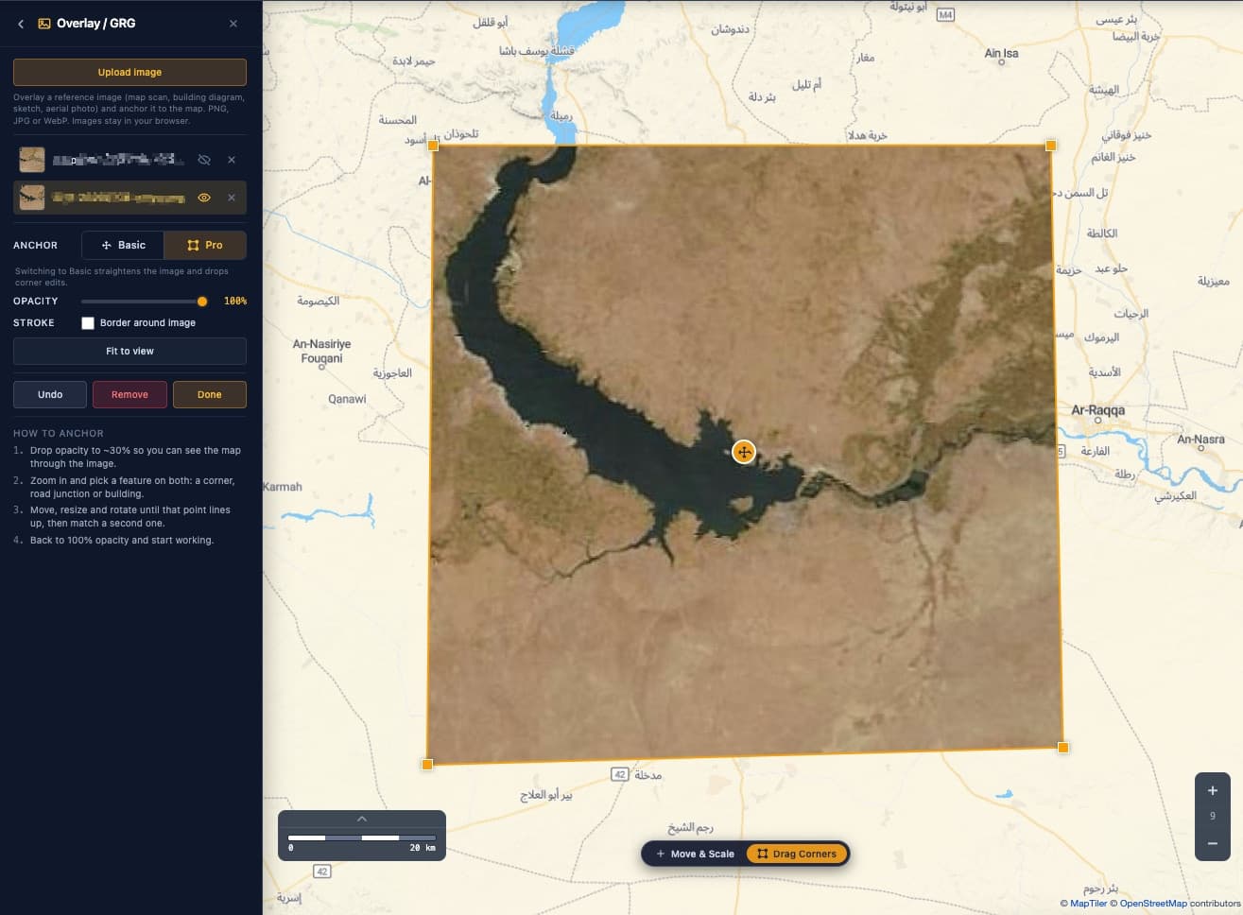The height and width of the screenshot is (915, 1243).
Task: Select the first overlay thumbnail
Action: [32, 160]
